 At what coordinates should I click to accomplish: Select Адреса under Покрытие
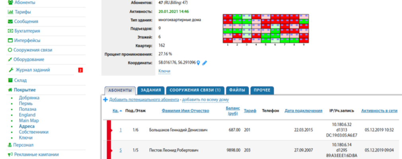(x=27, y=126)
